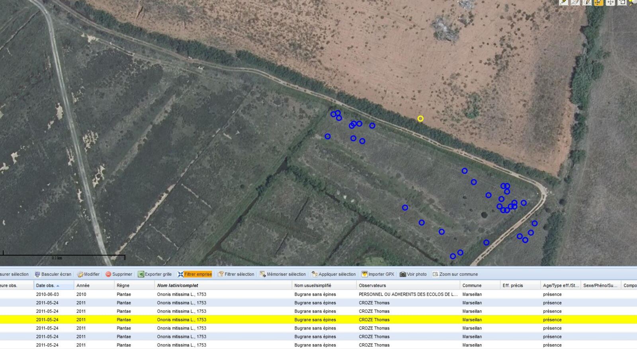This screenshot has width=637, height=349.
Task: Sort by the Date obs. column header
Action: click(45, 285)
